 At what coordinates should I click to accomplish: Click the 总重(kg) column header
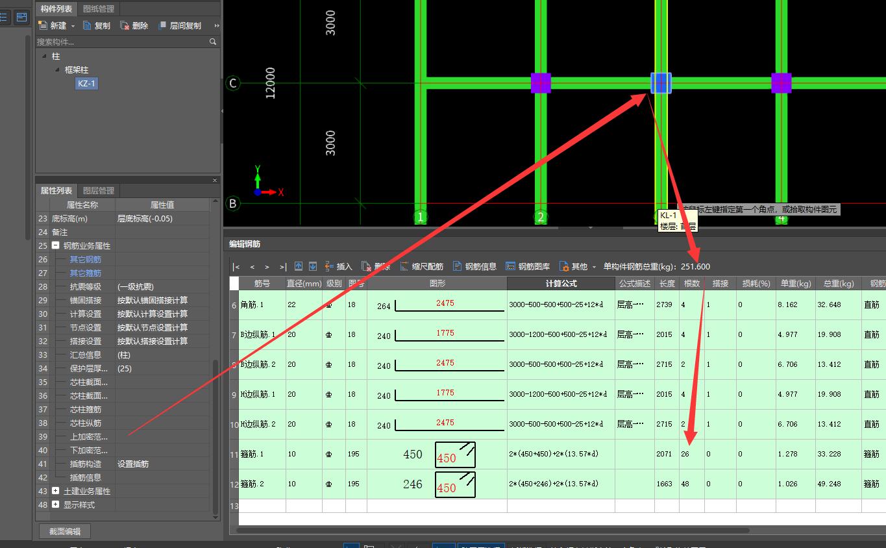click(x=838, y=283)
